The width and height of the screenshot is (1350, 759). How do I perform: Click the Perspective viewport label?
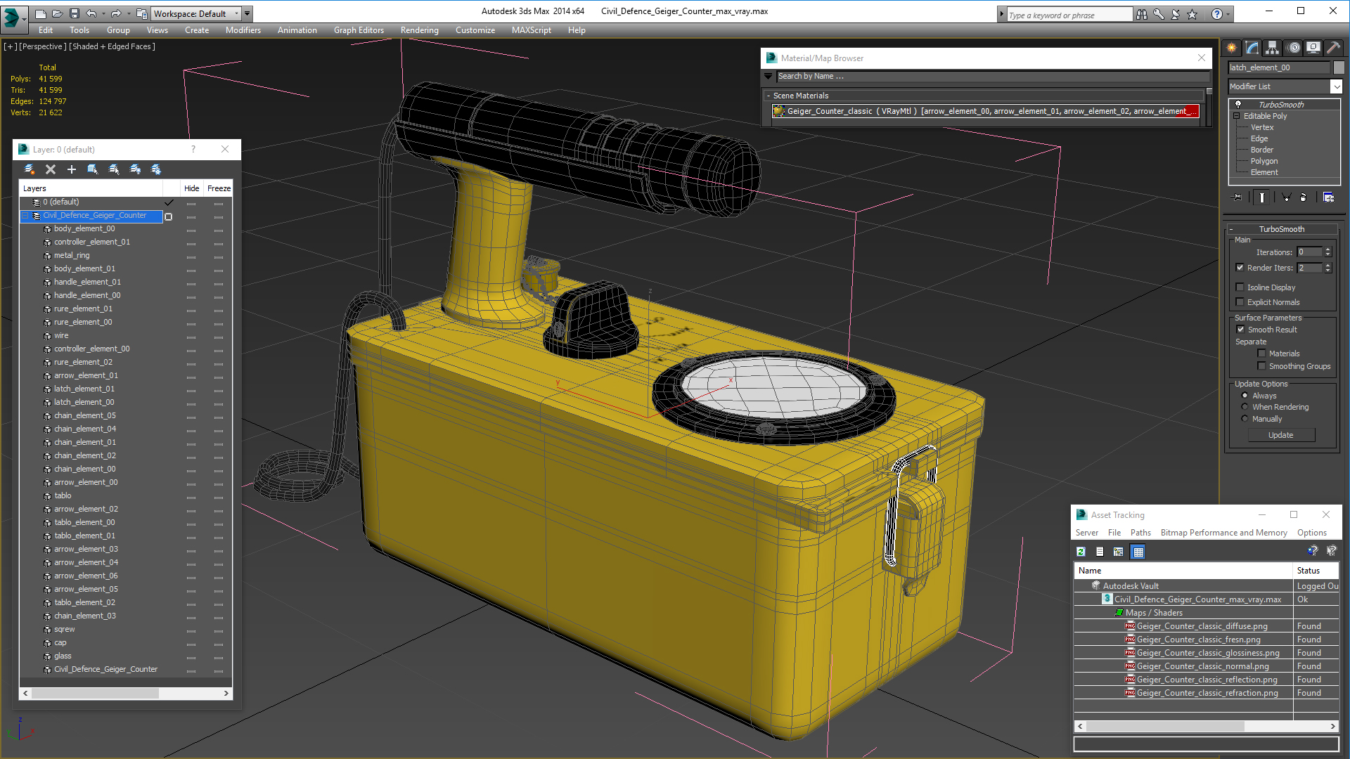coord(43,46)
